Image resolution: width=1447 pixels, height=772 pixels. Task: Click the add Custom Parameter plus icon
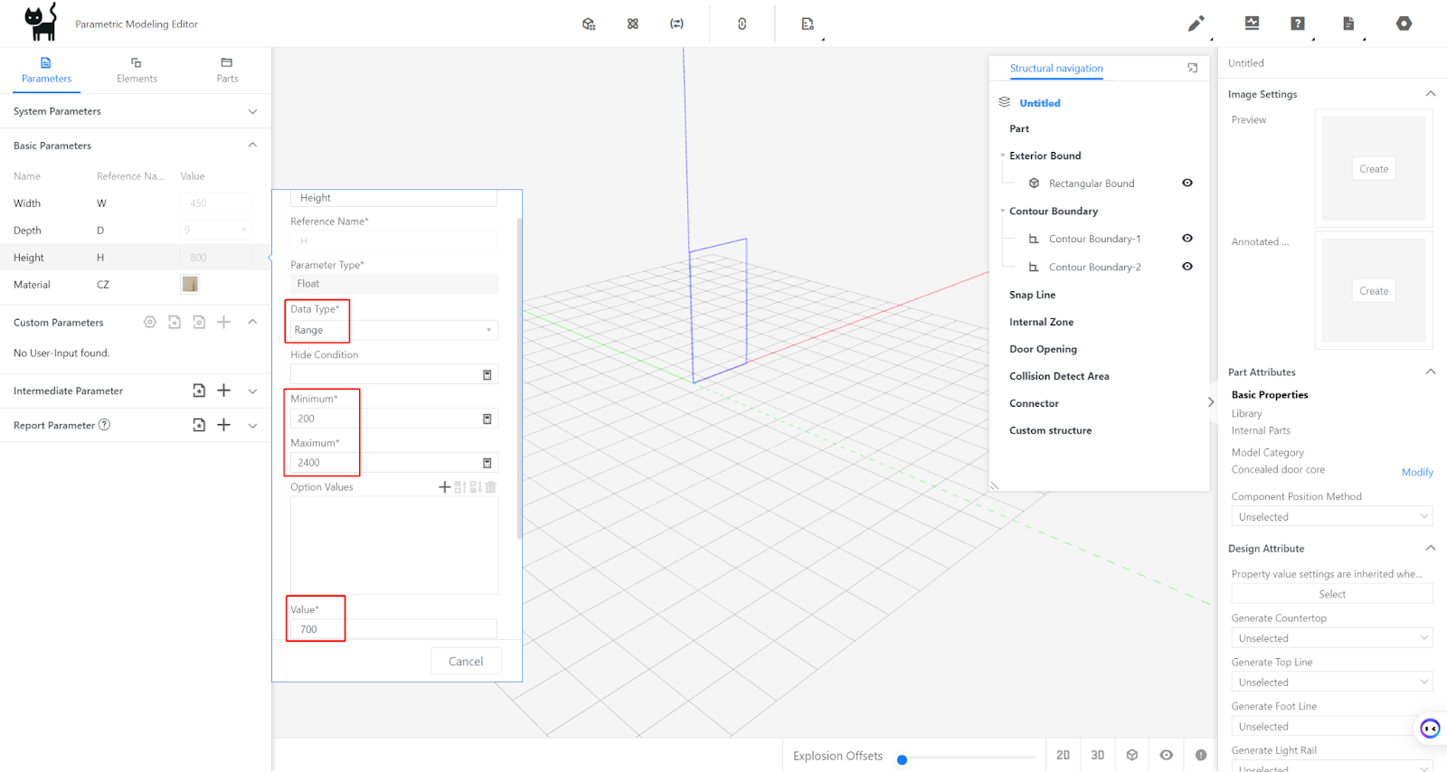tap(224, 322)
